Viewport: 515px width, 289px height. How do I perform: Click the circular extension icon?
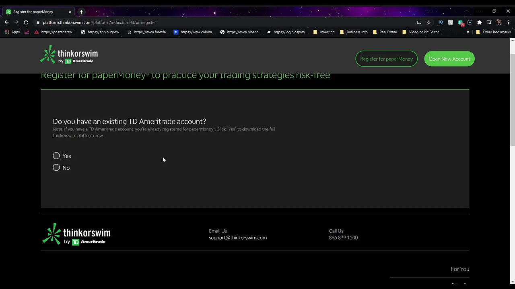470,22
